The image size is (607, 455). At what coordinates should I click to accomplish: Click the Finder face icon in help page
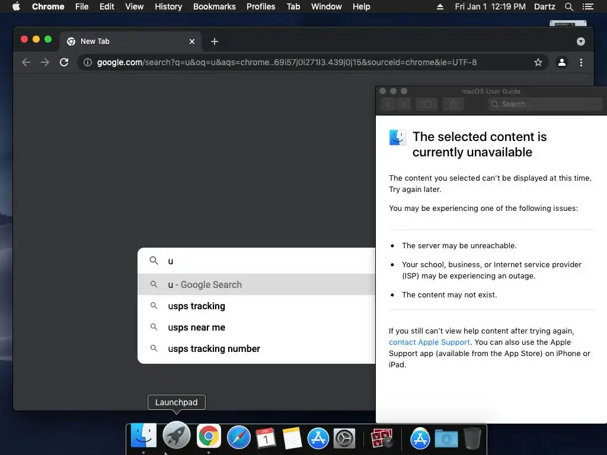click(x=398, y=137)
